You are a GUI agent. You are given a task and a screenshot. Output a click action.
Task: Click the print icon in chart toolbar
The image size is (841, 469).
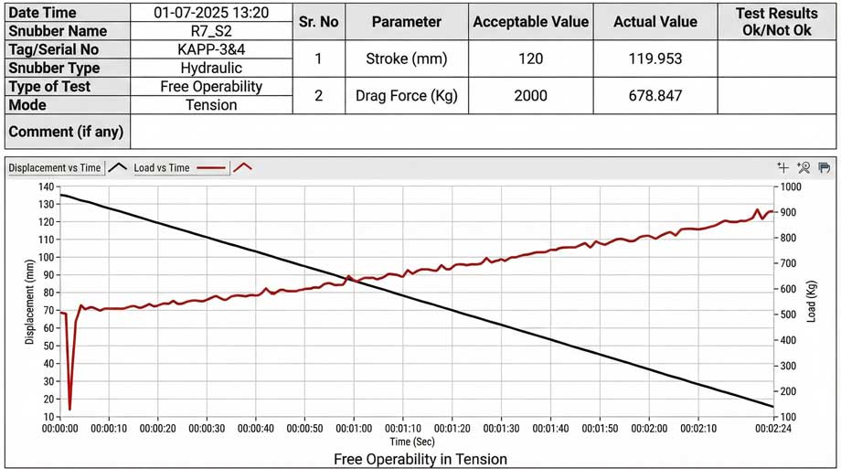pos(824,167)
